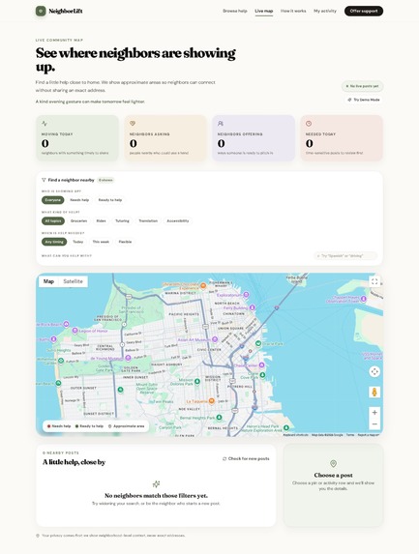Filter by Translation
This screenshot has width=419, height=554.
(x=148, y=220)
